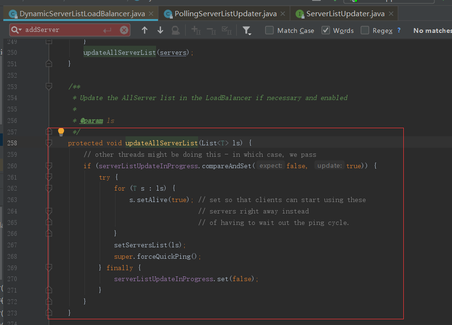Click the 'other threads might be doing this' comment
452x325 pixels.
(x=200, y=154)
